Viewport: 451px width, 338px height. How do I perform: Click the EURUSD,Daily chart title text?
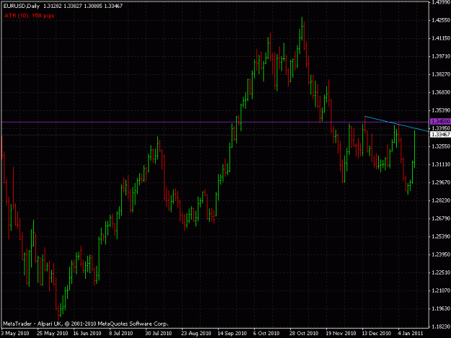pos(22,6)
